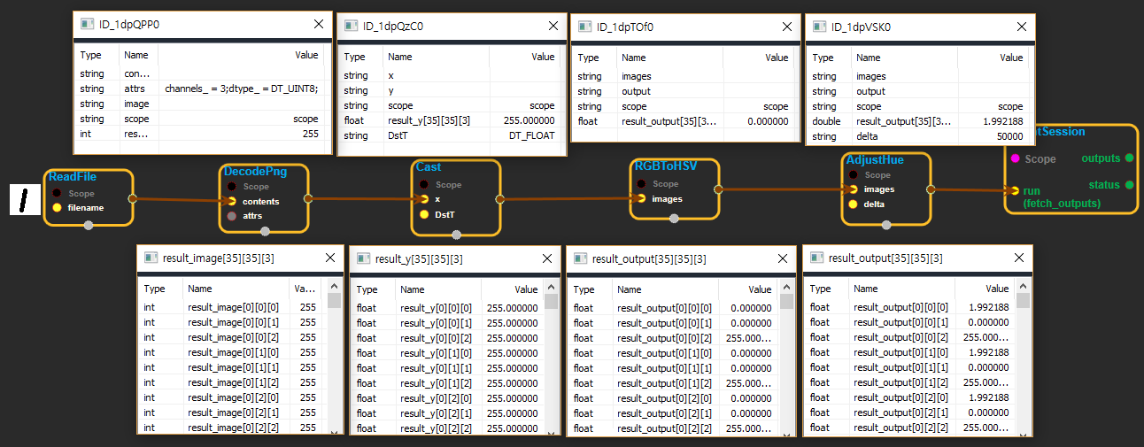This screenshot has height=447, width=1144.
Task: Click the magenta Scope port on session node
Action: click(x=1014, y=159)
